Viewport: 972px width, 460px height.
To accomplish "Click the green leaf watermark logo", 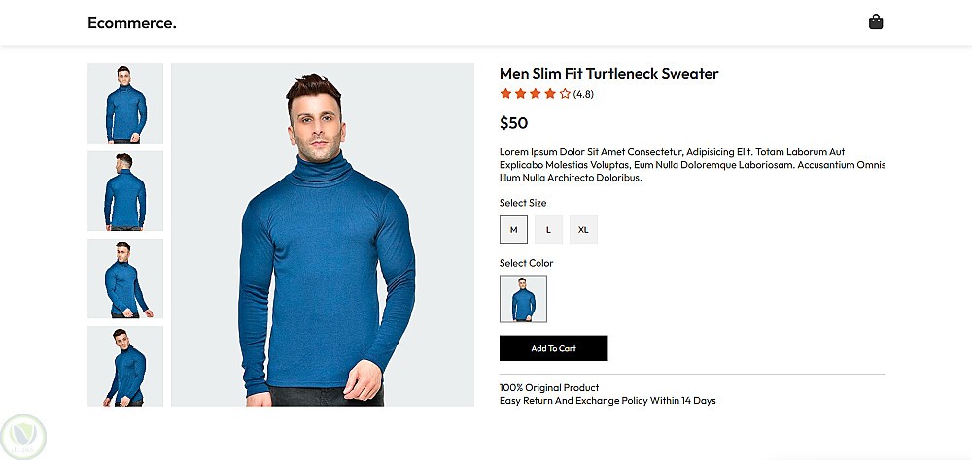I will click(23, 437).
